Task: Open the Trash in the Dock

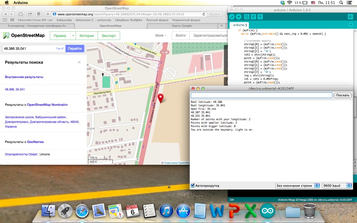Action: pos(310,211)
